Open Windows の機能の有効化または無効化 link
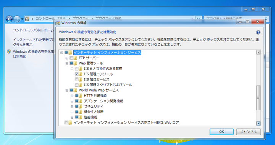The height and width of the screenshot is (145, 275). pos(33,54)
